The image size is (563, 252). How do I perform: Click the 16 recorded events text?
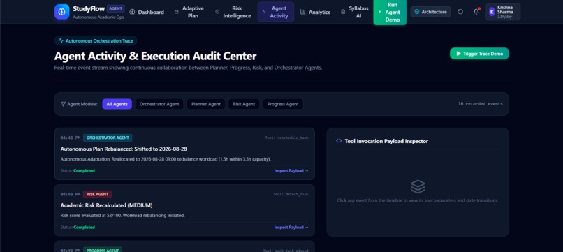[x=480, y=104]
